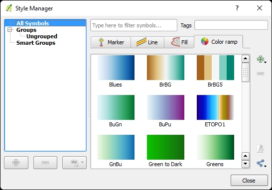This screenshot has height=190, width=272.
Task: Select the Green to Dark color ramp
Action: tap(165, 151)
